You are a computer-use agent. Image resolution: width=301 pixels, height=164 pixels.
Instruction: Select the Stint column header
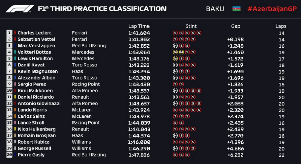coord(191,26)
